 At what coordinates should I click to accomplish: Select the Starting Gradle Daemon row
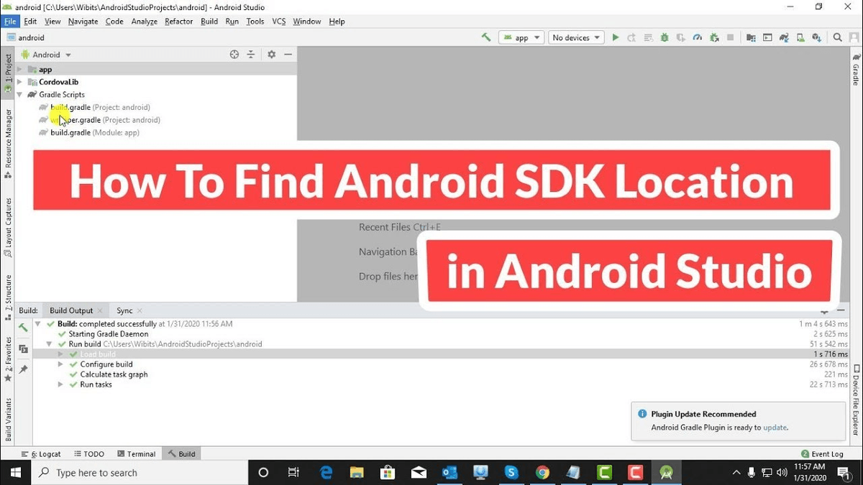click(108, 334)
